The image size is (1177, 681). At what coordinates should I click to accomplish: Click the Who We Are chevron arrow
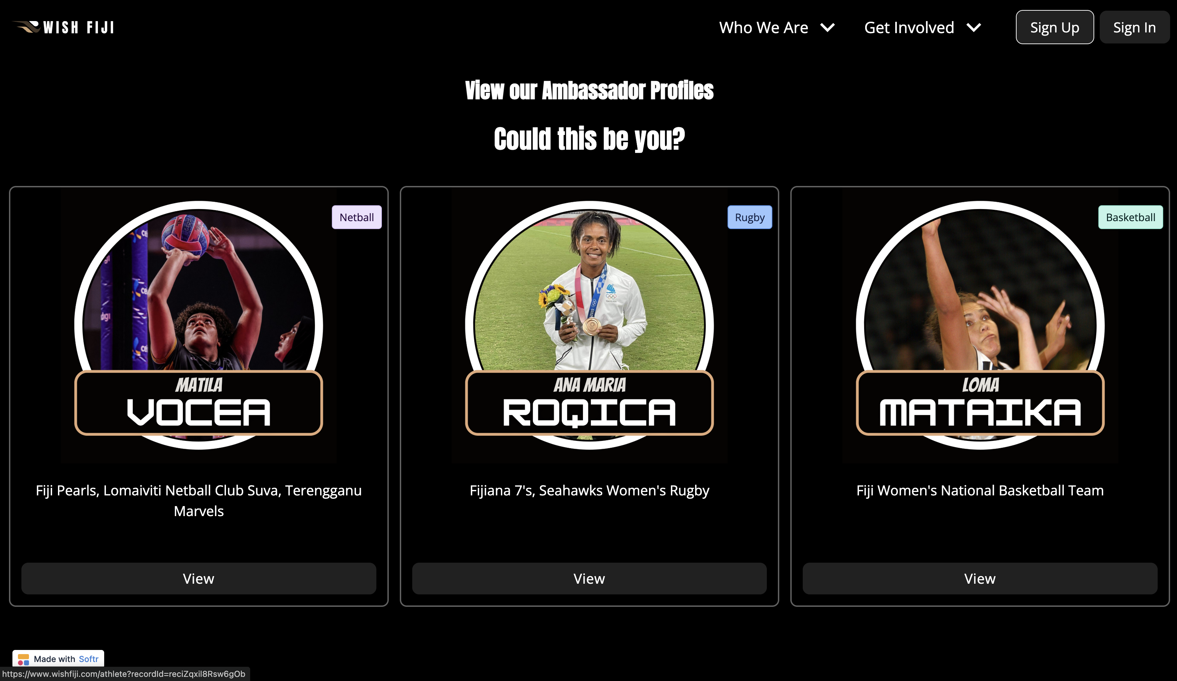pos(827,28)
